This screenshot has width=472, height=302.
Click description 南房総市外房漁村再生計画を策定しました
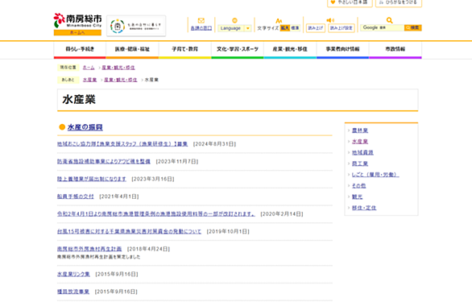click(99, 257)
